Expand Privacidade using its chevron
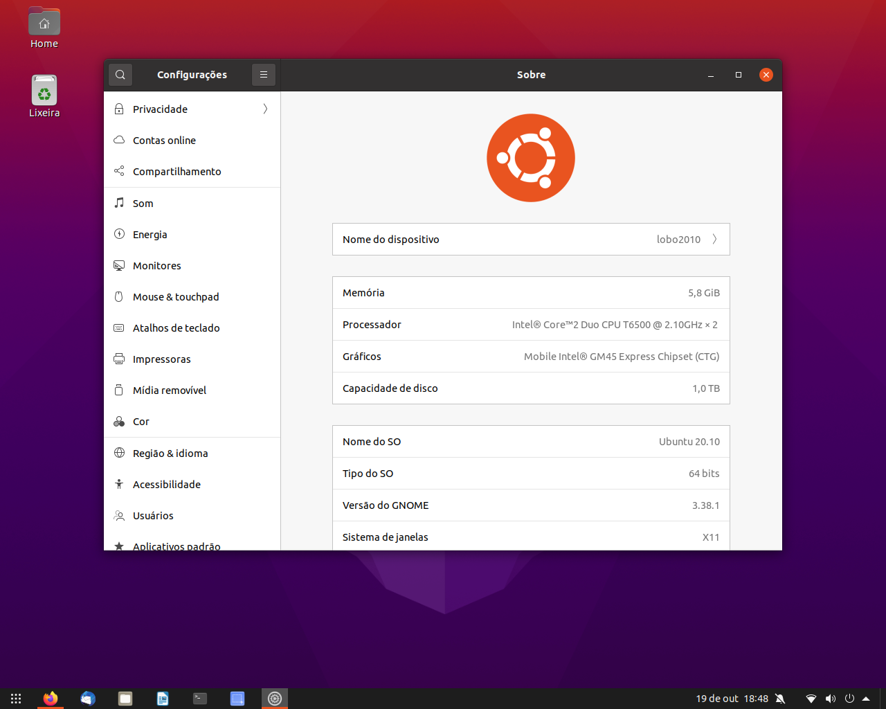Screen dimensions: 886x709 (x=265, y=109)
